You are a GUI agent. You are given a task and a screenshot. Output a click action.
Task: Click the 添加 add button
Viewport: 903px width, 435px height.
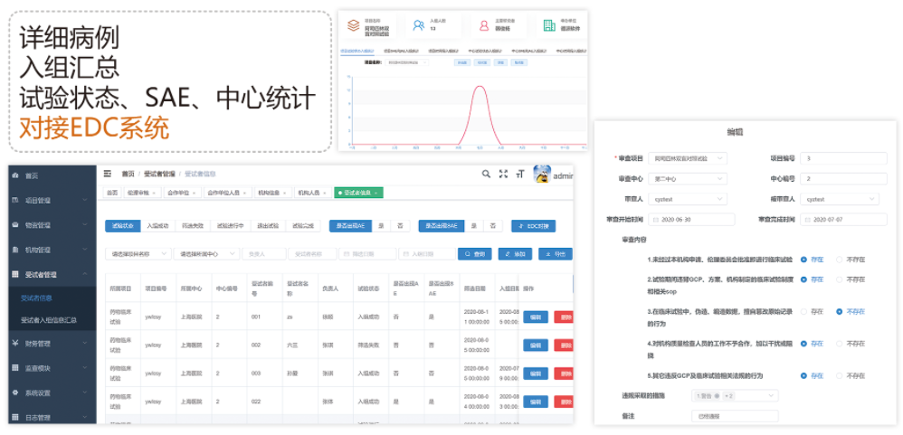[515, 254]
